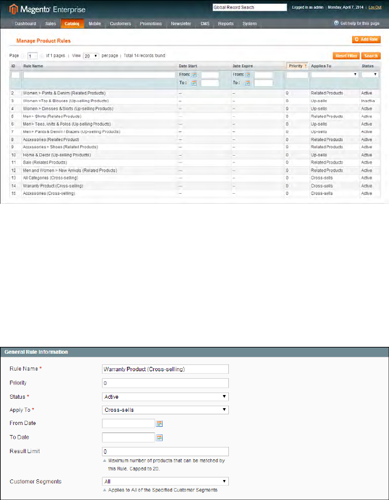Open the Sales menu
Viewport: 389px width, 500px height.
51,24
